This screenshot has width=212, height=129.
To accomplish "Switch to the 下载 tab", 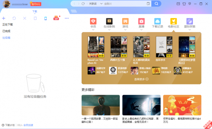I will [35, 11].
